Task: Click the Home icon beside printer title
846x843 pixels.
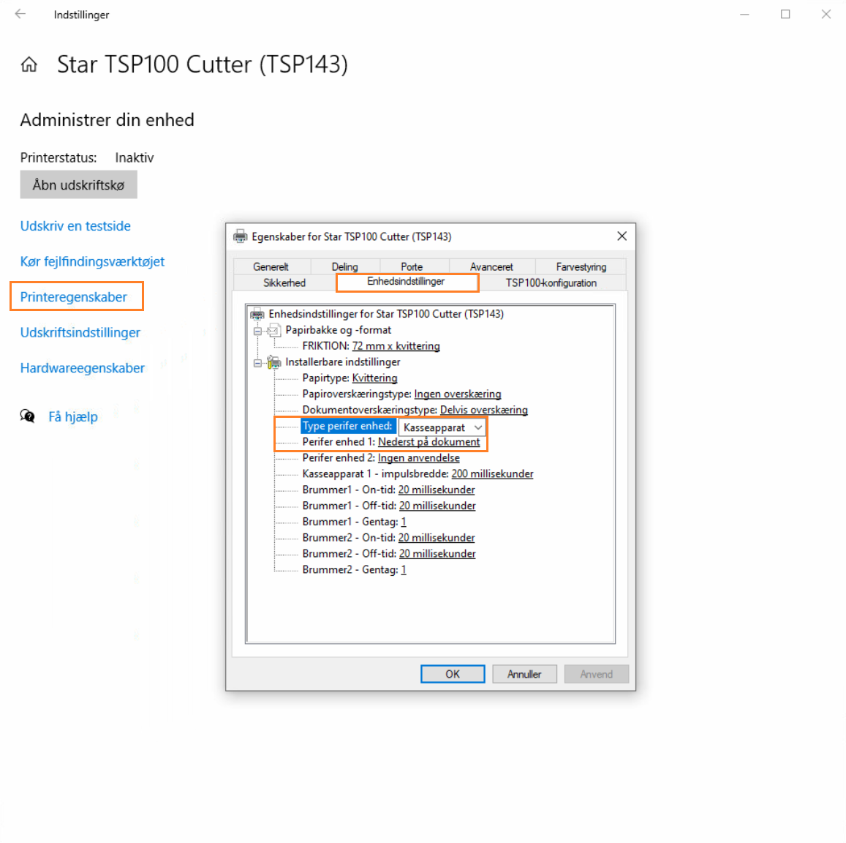Action: tap(29, 65)
